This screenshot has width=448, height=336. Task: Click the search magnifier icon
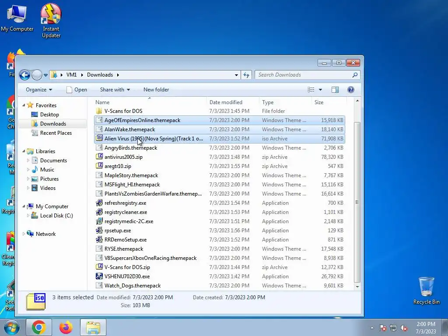pyautogui.click(x=355, y=75)
